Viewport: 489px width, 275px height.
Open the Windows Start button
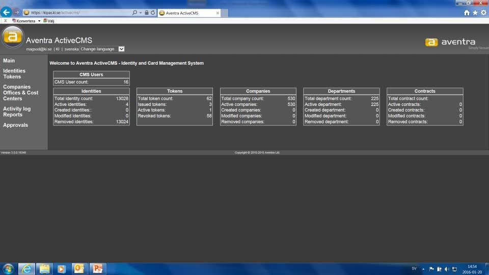coord(8,269)
